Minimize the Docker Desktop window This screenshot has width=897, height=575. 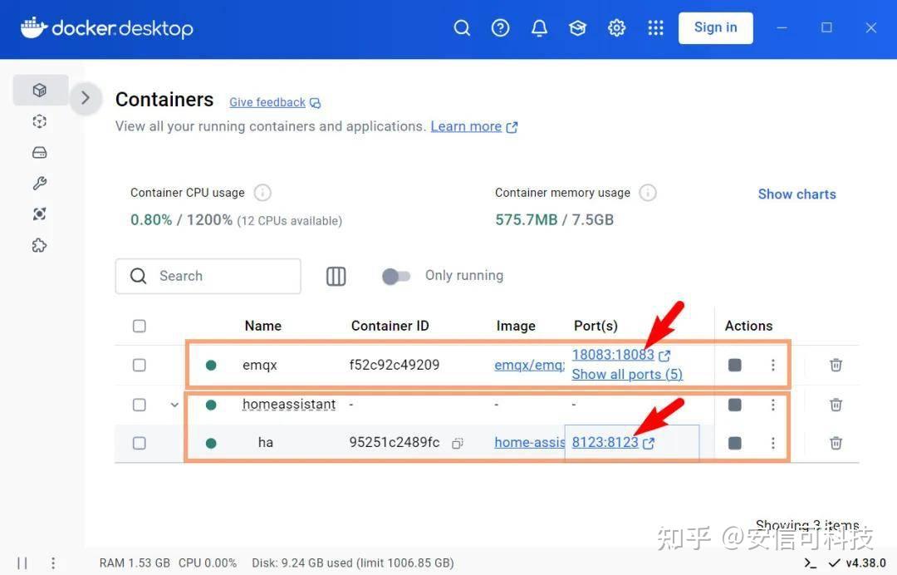(782, 27)
